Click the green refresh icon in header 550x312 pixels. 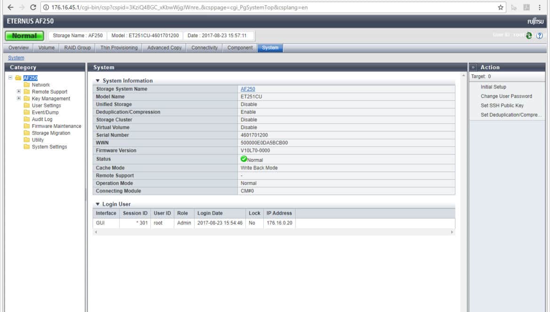529,35
